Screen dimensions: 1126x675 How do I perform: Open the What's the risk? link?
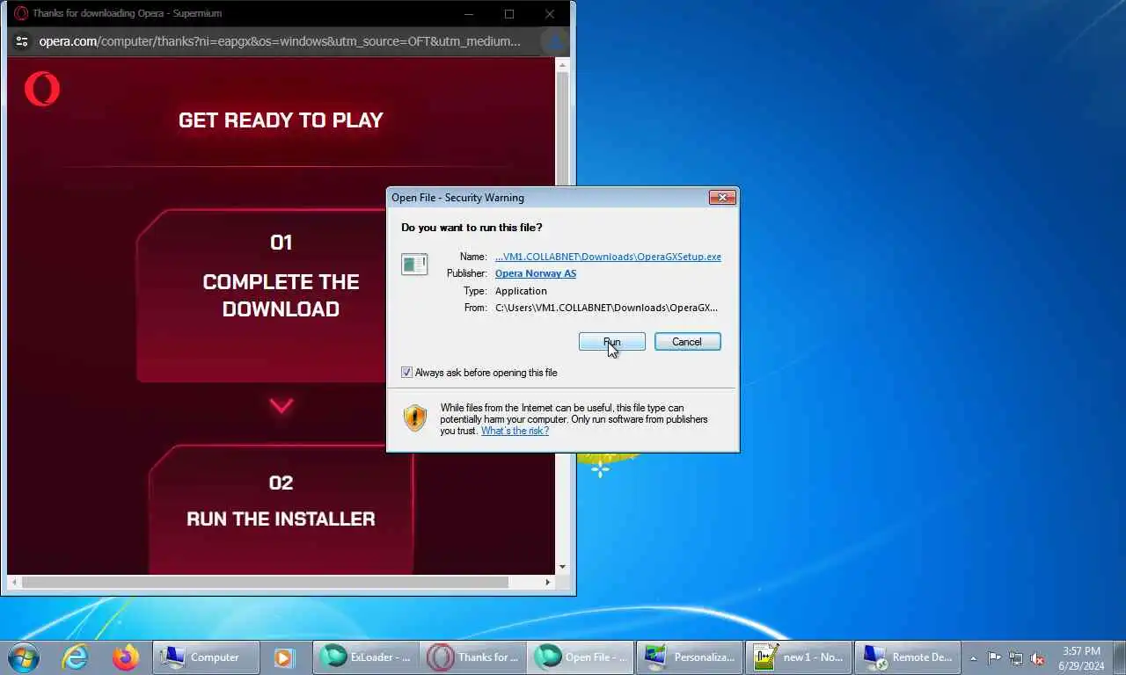(x=515, y=431)
